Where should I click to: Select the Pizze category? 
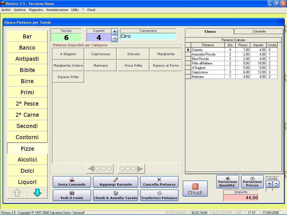27,148
